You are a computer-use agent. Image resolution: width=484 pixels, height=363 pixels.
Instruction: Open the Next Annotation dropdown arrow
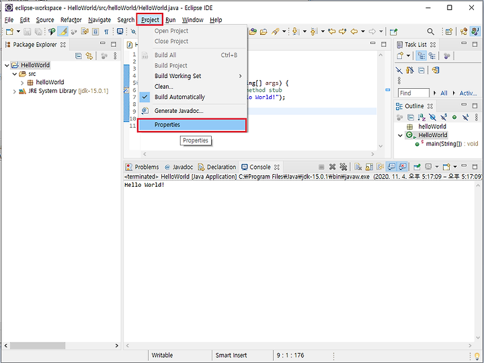point(305,32)
